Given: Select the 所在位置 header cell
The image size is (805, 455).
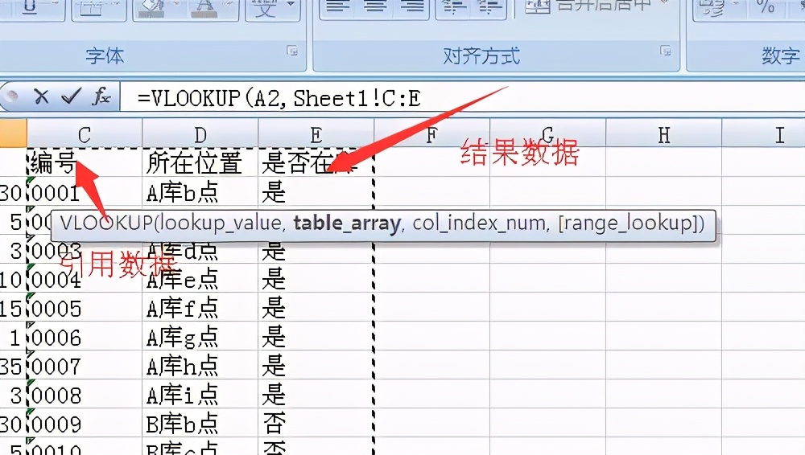Looking at the screenshot, I should [x=200, y=162].
